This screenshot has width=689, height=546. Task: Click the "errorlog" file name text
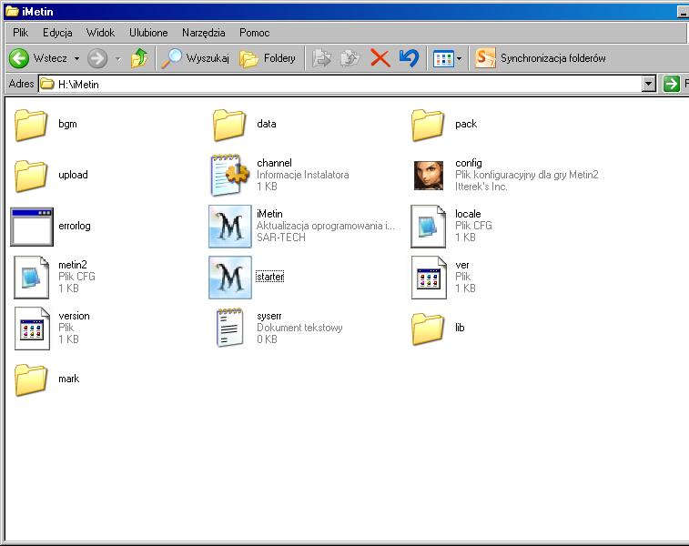pyautogui.click(x=75, y=226)
